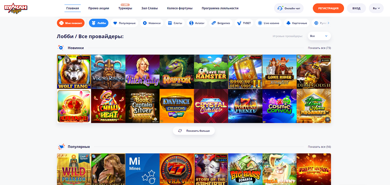The image size is (390, 185).
Task: Open Колесо фортуны page
Action: pos(180,8)
